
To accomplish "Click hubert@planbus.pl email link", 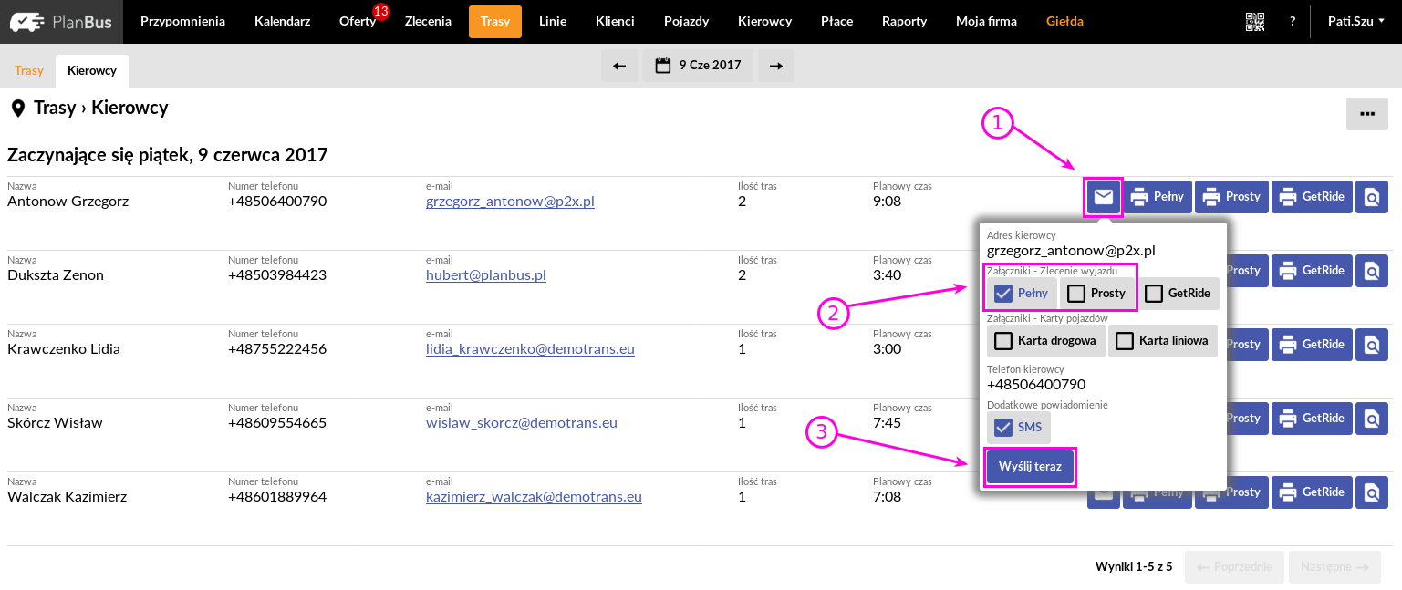I will 485,275.
